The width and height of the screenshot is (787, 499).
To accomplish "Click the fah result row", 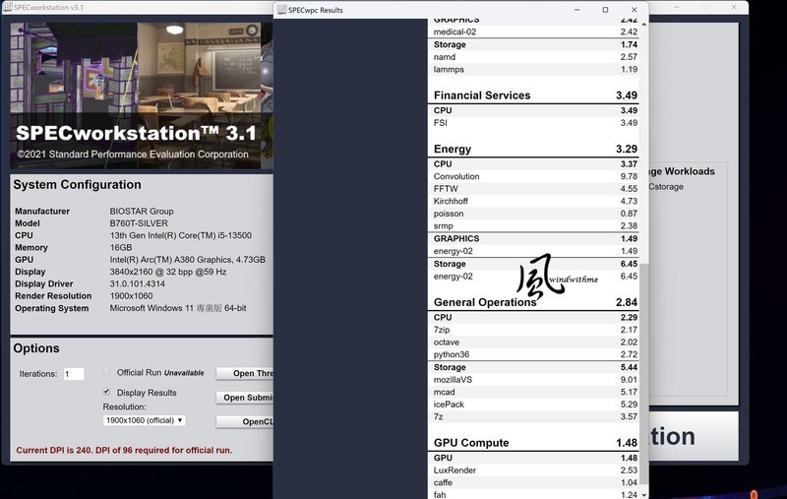I will [x=534, y=494].
